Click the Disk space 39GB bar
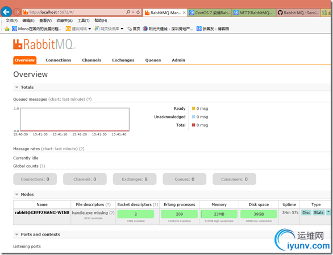 [x=259, y=214]
